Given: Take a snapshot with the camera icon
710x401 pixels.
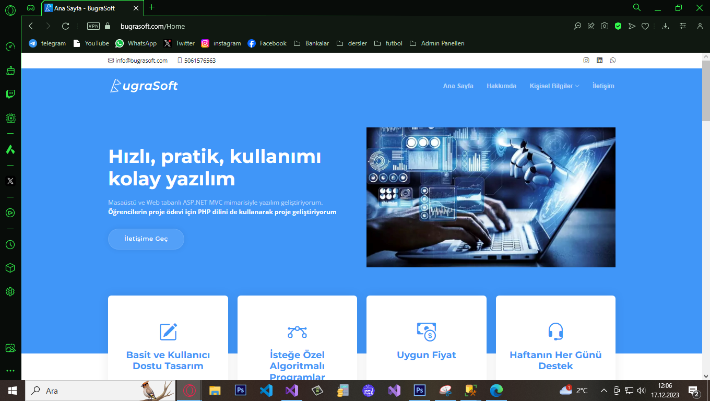Looking at the screenshot, I should click(604, 26).
